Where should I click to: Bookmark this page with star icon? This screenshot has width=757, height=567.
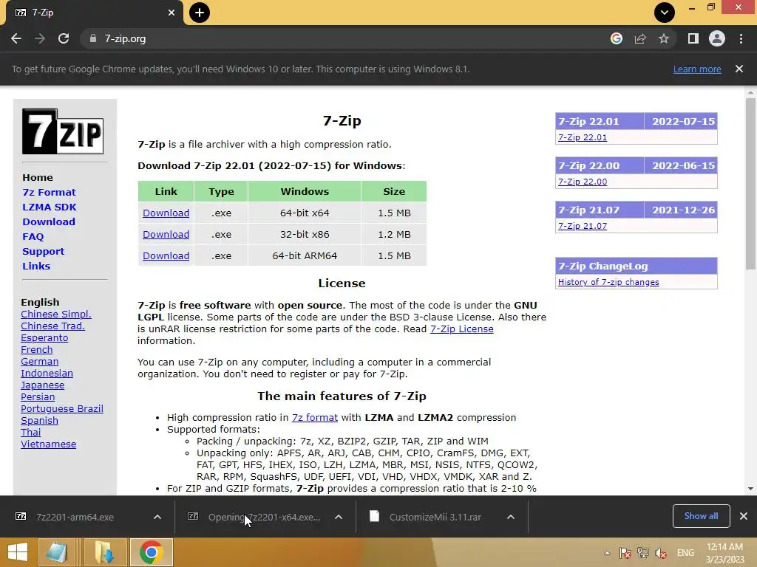point(664,38)
